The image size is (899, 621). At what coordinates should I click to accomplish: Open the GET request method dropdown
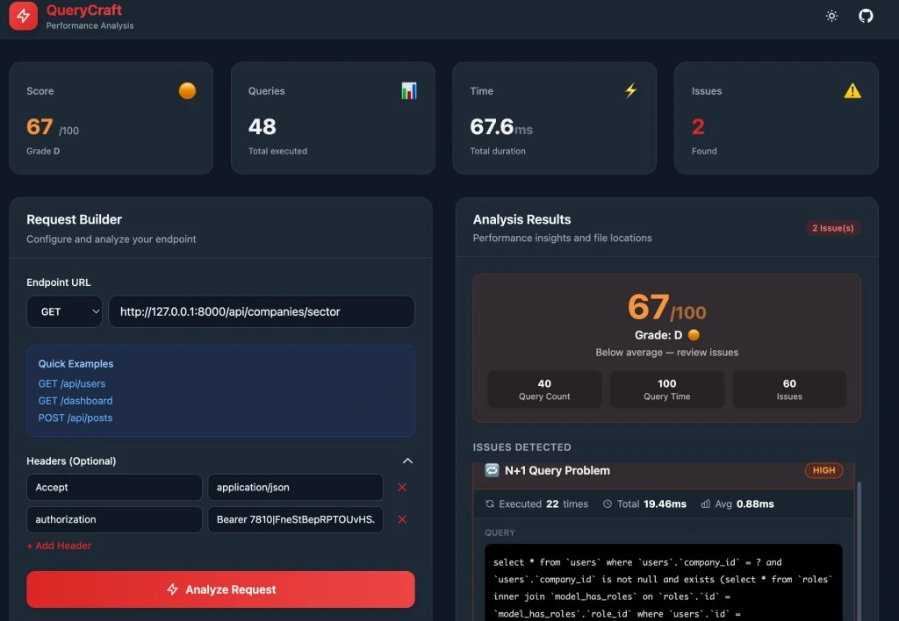pyautogui.click(x=64, y=311)
